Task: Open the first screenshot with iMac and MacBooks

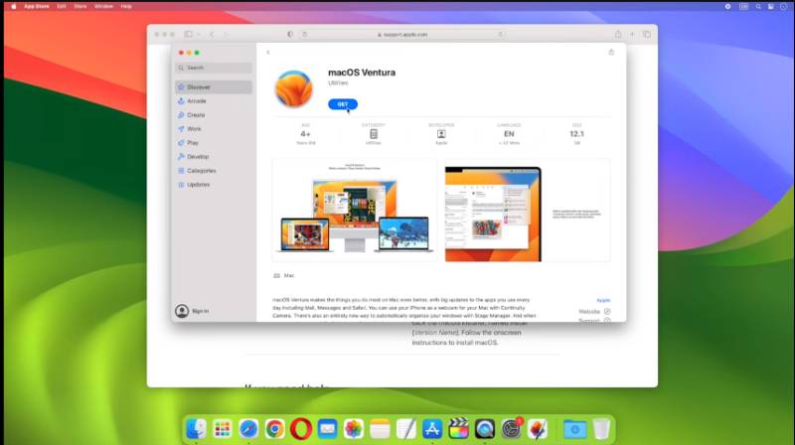Action: point(355,210)
